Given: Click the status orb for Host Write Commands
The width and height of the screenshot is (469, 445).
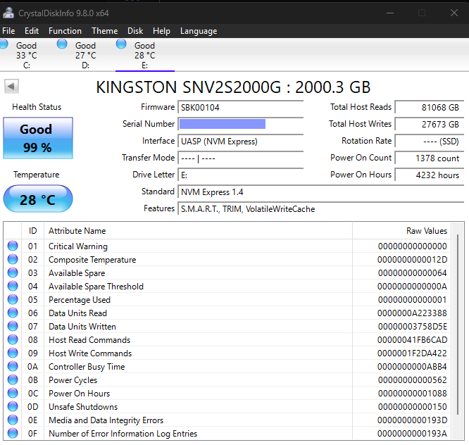Looking at the screenshot, I should pyautogui.click(x=13, y=353).
